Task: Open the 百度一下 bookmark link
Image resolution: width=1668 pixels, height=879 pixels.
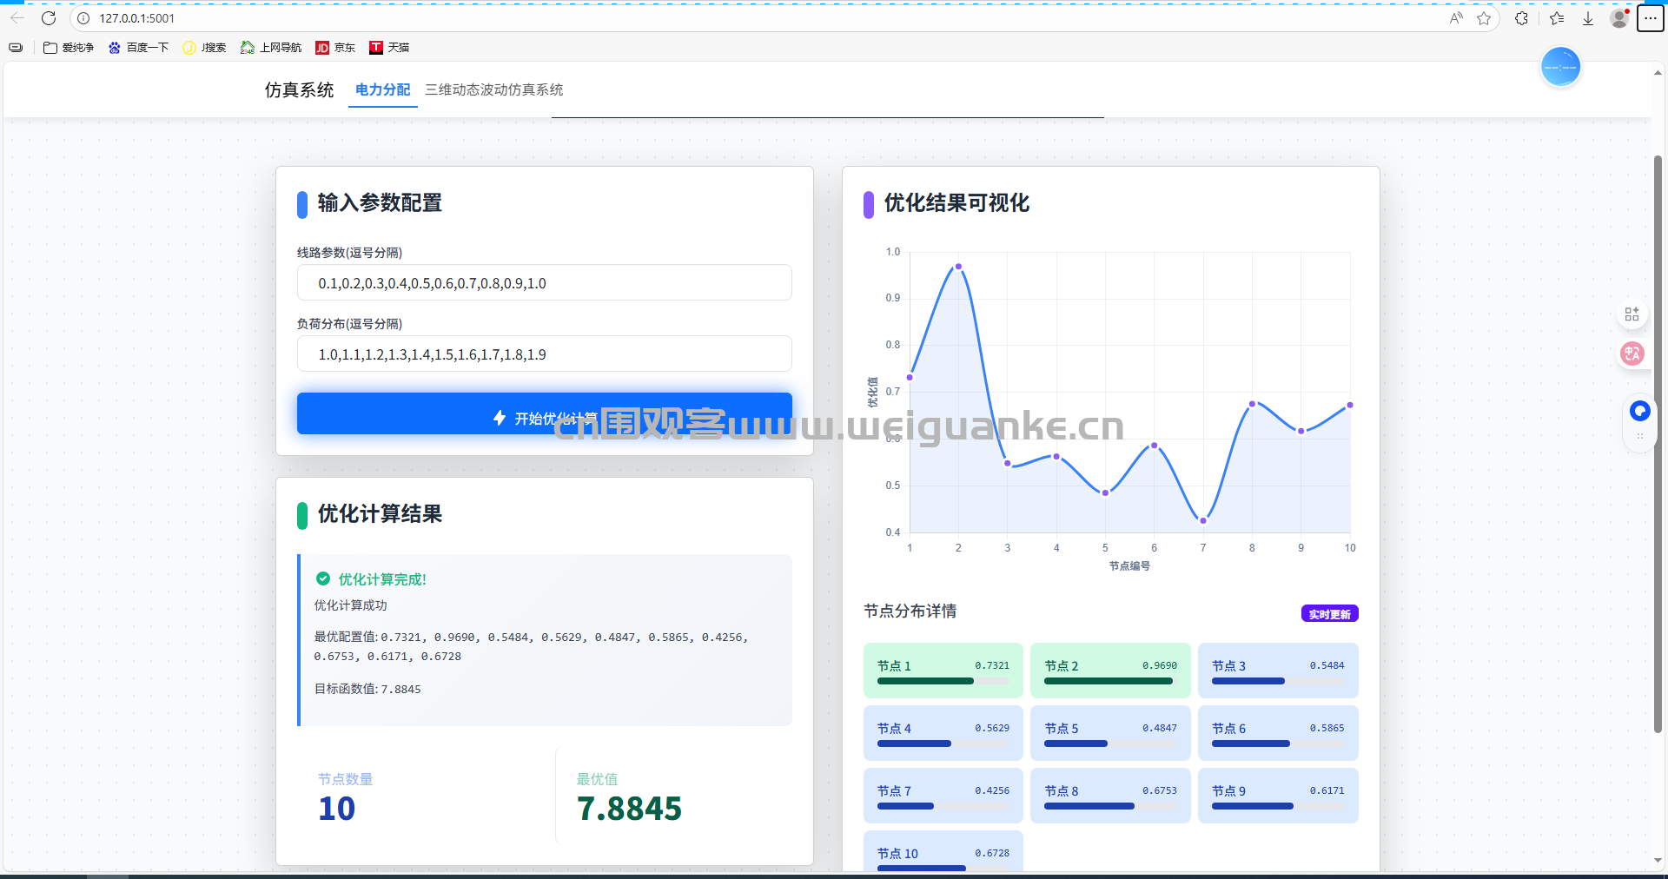Action: tap(138, 48)
